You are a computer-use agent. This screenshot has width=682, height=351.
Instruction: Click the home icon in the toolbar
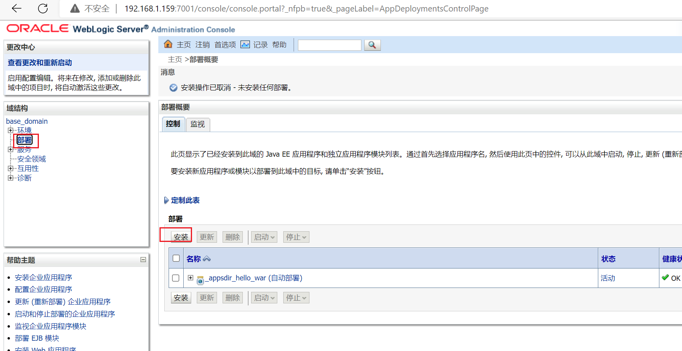tap(168, 44)
